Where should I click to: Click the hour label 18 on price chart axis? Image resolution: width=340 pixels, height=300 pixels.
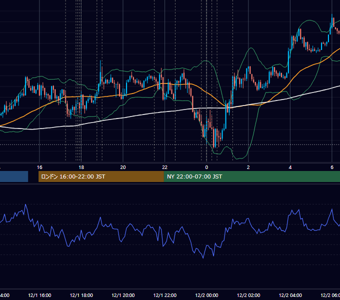[81, 167]
